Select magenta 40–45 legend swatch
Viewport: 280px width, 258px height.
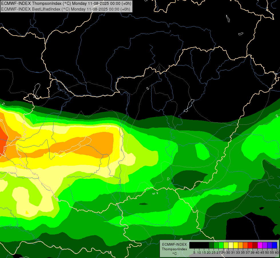click(x=260, y=245)
